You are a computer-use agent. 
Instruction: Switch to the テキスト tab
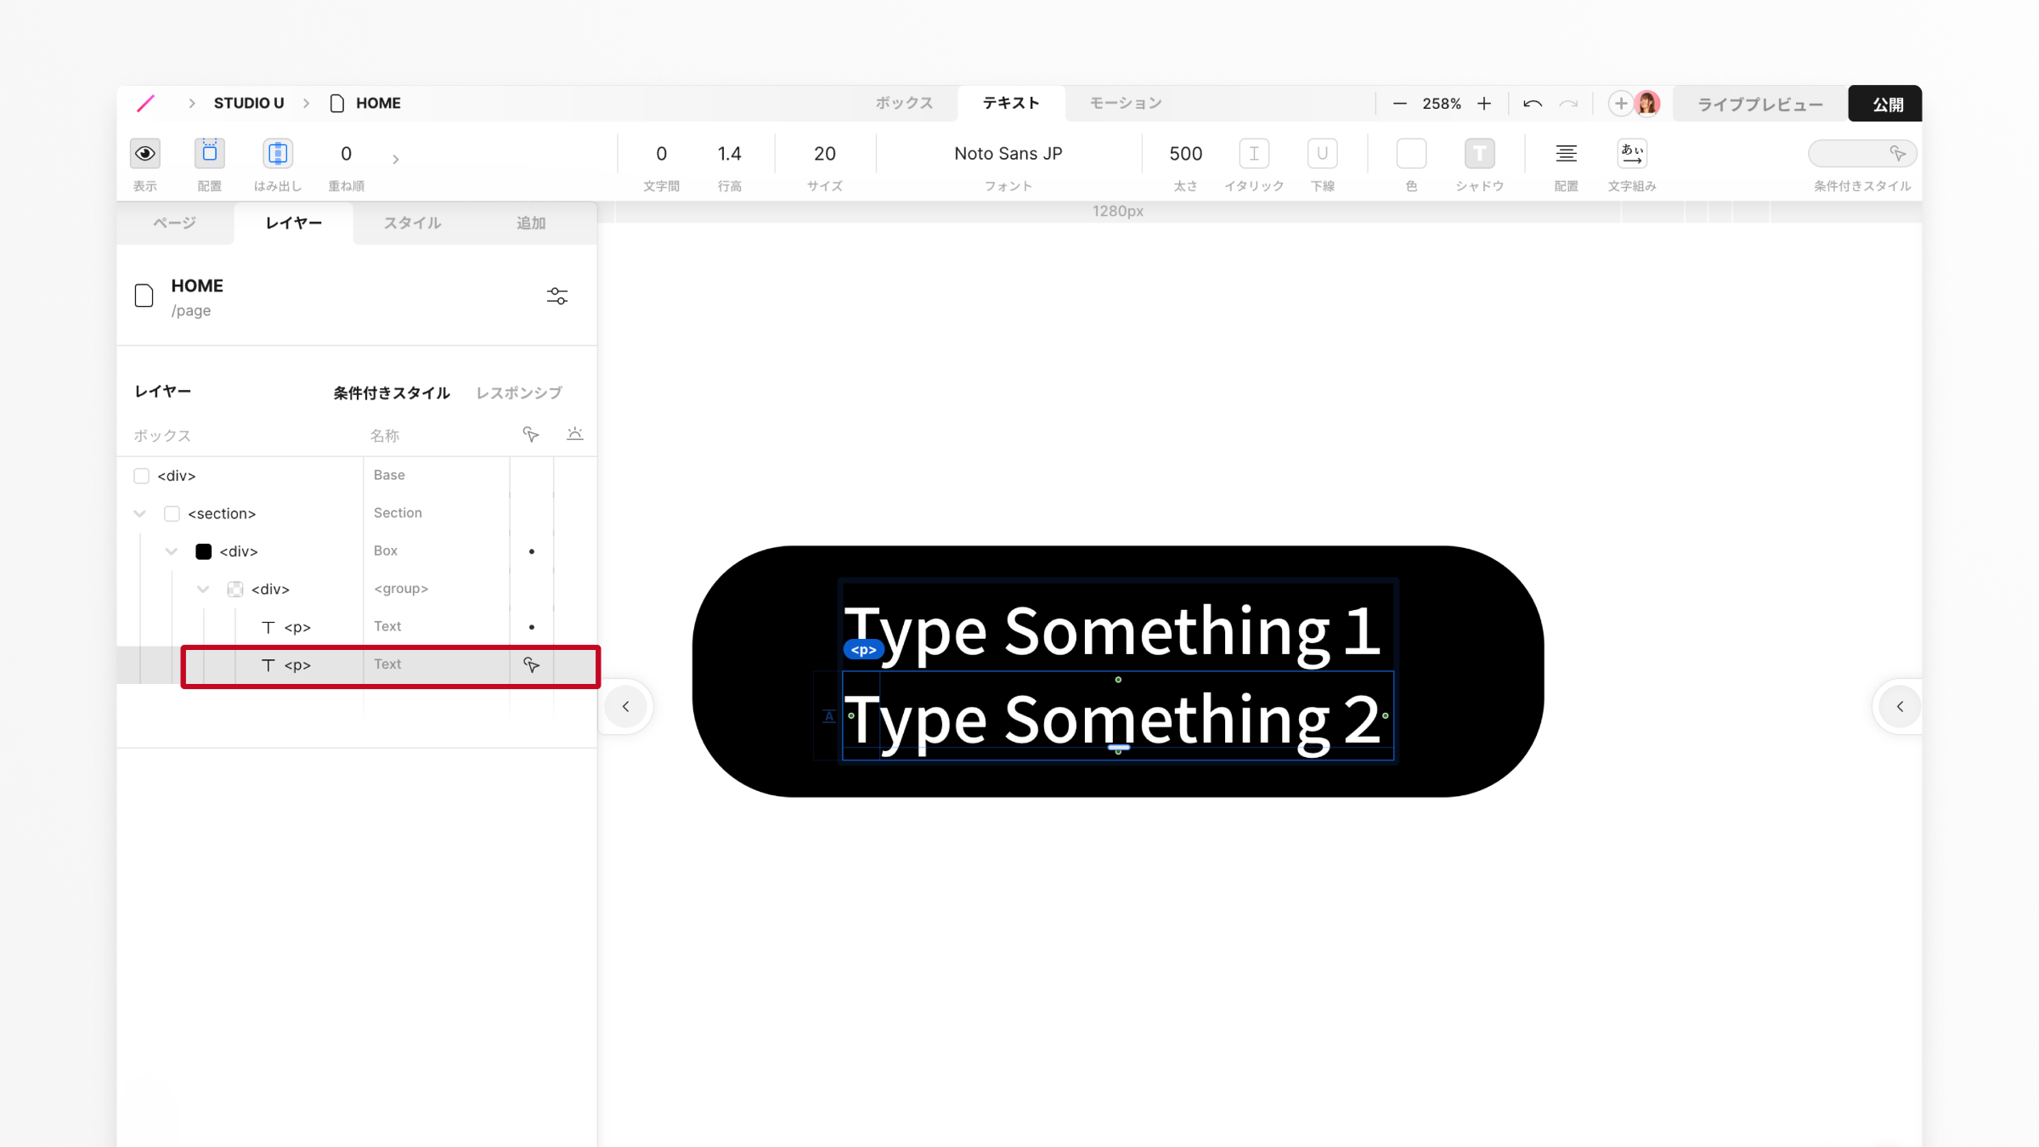[x=1011, y=104]
